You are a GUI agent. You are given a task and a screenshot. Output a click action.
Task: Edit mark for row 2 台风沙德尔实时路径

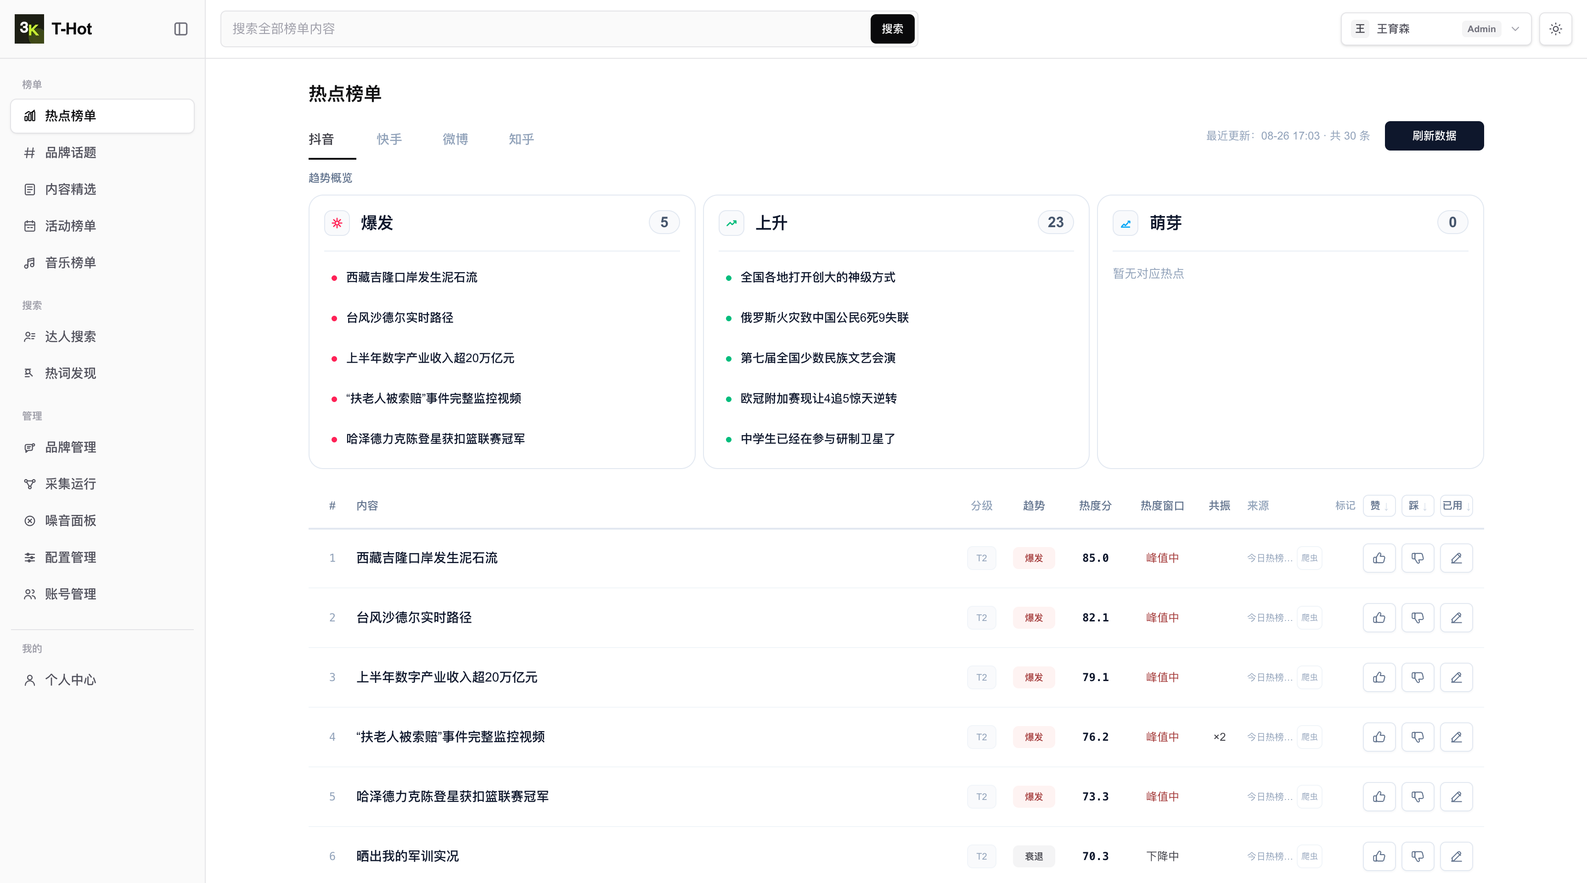1457,618
